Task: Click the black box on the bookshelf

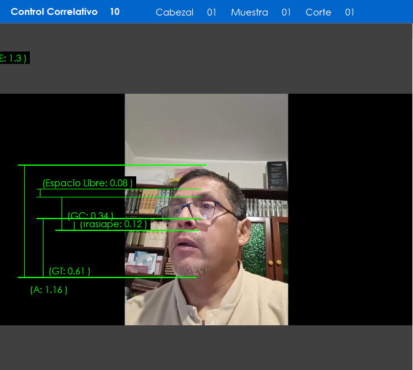Action: 277,175
